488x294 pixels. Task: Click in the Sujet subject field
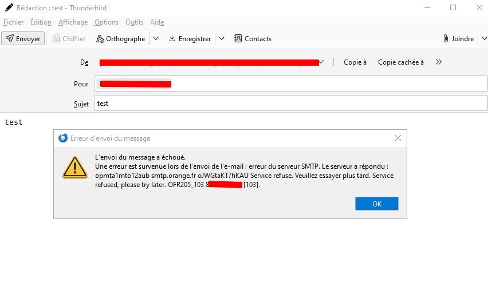pyautogui.click(x=291, y=103)
